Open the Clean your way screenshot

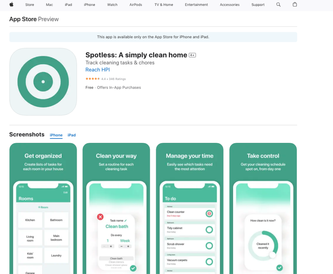[116, 208]
